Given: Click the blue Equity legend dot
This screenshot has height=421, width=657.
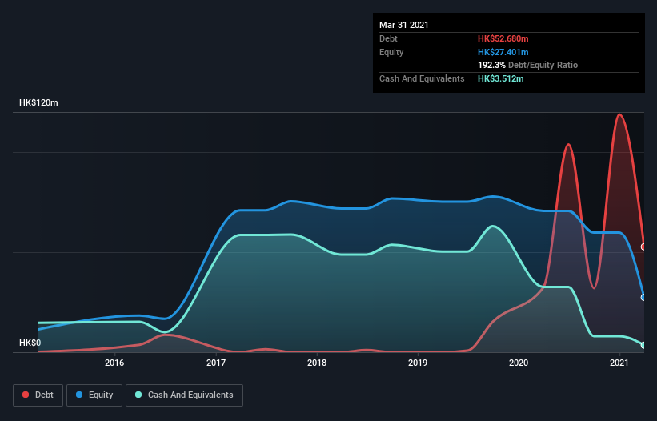Looking at the screenshot, I should pyautogui.click(x=79, y=395).
